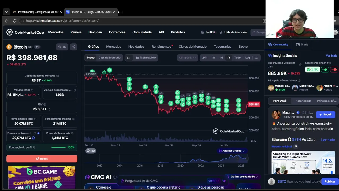Viewport: 339px width, 191px height.
Task: Open the Novidades tab
Action: (x=136, y=47)
